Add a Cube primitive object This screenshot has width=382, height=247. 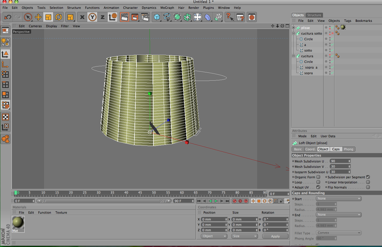[157, 17]
